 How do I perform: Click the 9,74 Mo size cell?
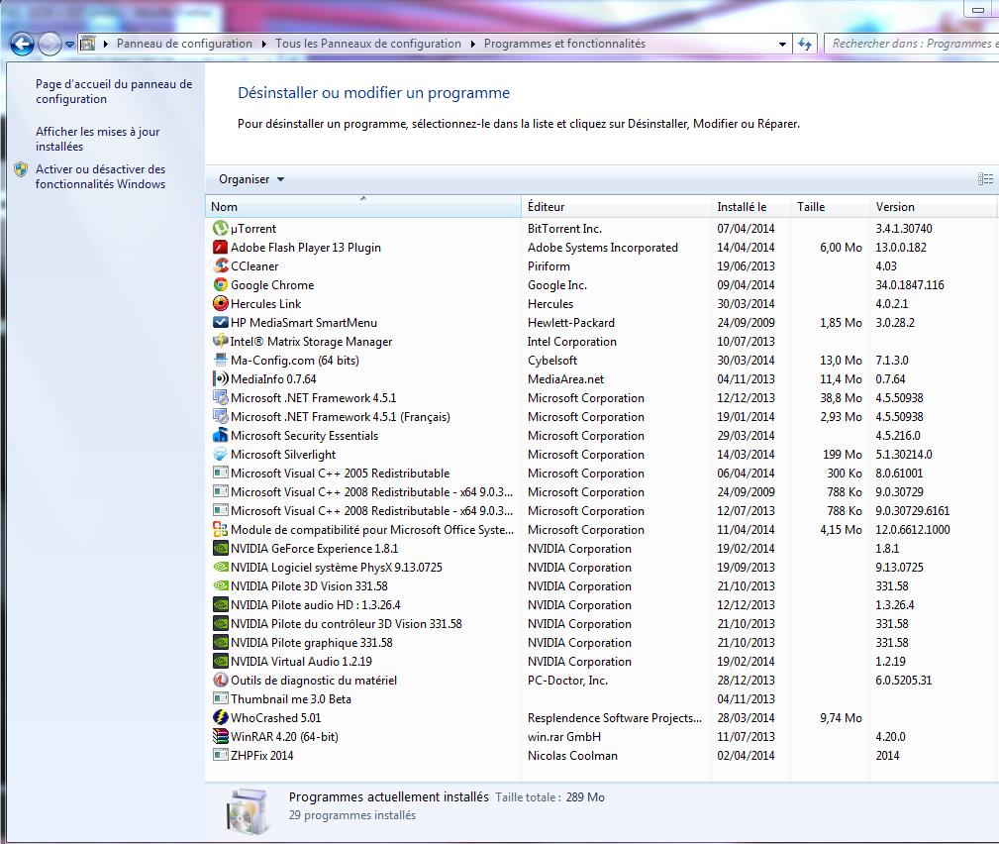[x=841, y=718]
